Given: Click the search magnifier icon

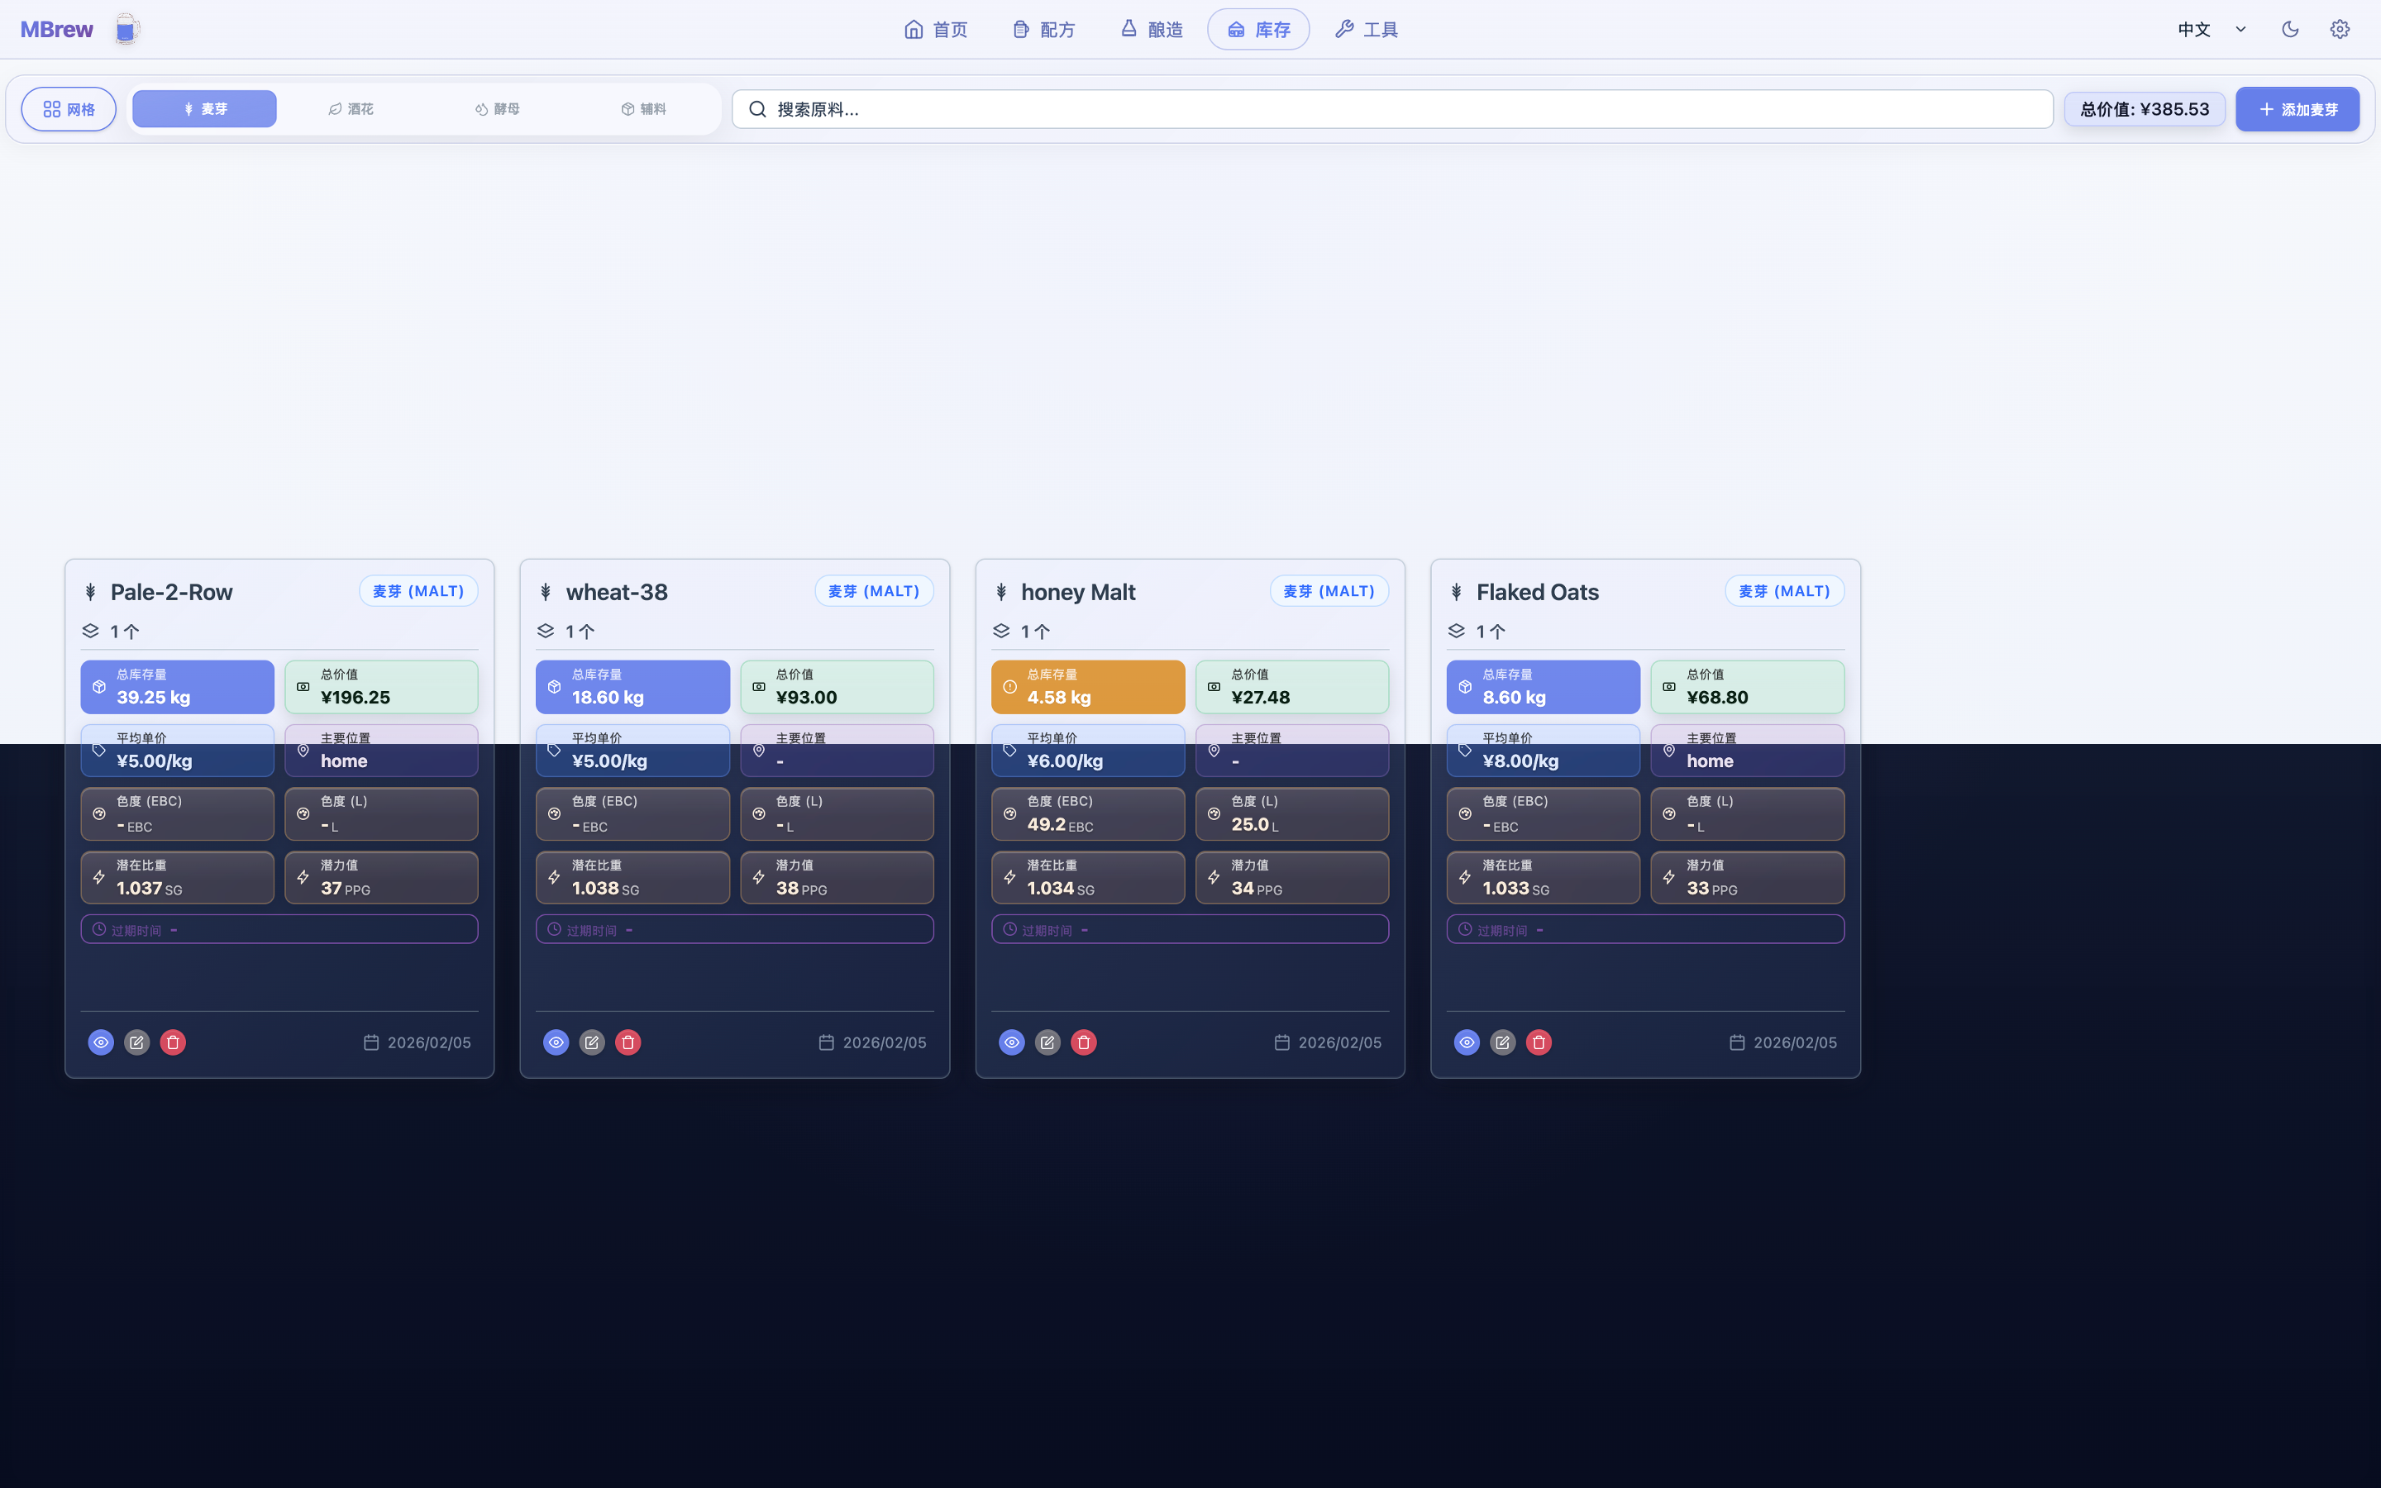Looking at the screenshot, I should (757, 109).
